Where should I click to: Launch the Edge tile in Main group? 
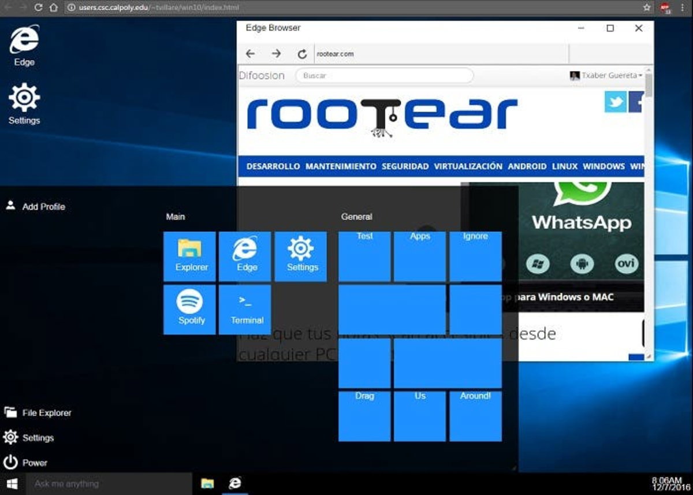(245, 256)
